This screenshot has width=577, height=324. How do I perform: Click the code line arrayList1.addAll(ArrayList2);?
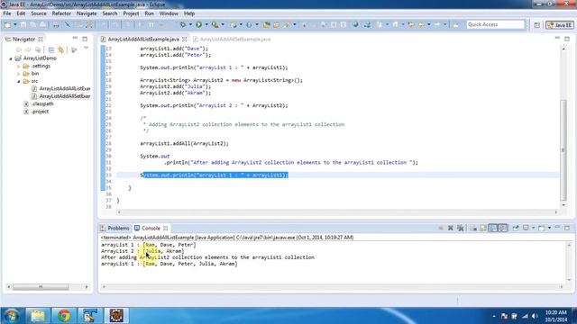184,144
